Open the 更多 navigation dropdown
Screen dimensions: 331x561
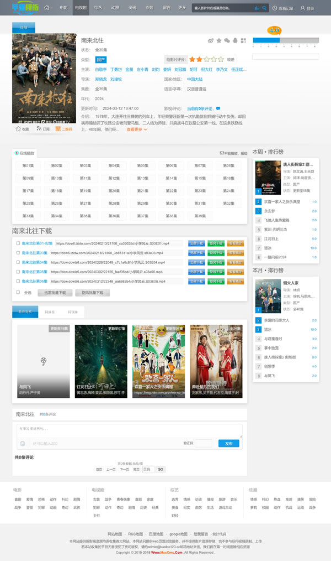pyautogui.click(x=182, y=8)
